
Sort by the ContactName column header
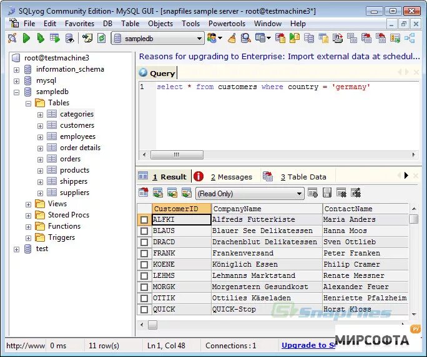coord(365,209)
